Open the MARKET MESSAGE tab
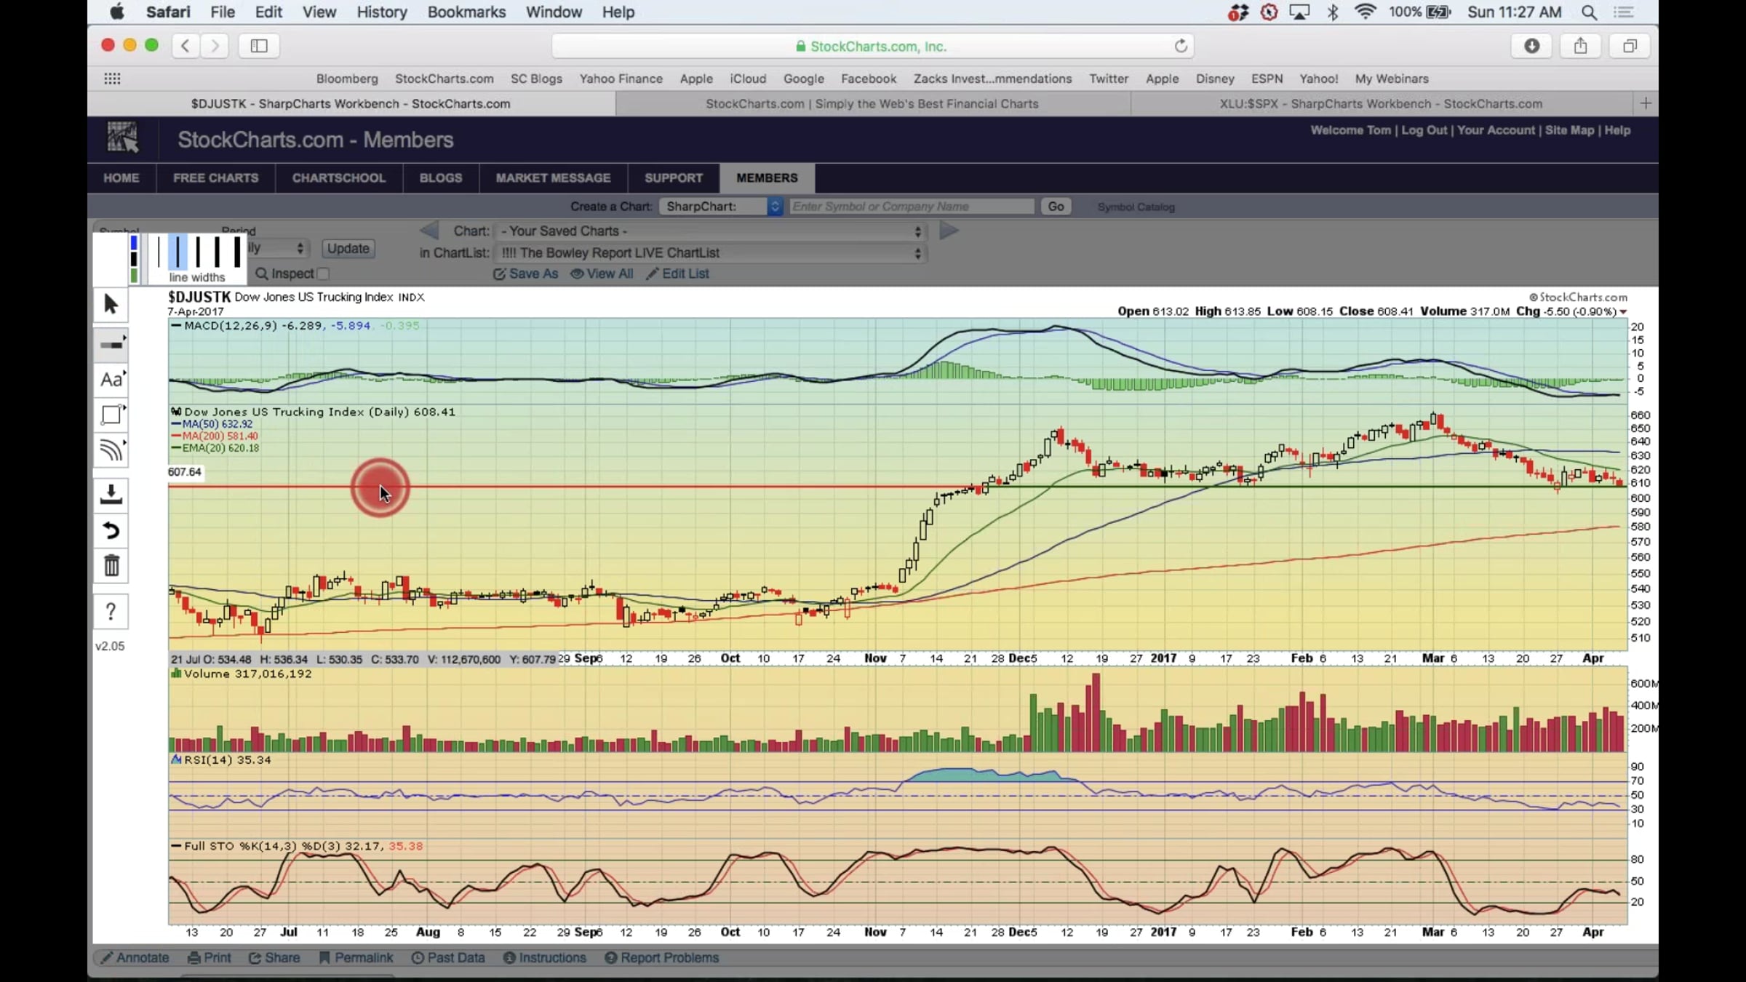The width and height of the screenshot is (1746, 982). (553, 177)
